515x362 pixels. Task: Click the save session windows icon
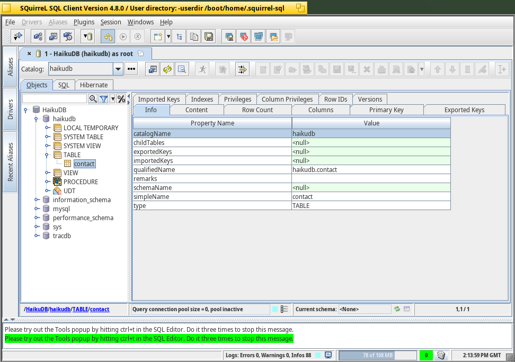click(229, 37)
